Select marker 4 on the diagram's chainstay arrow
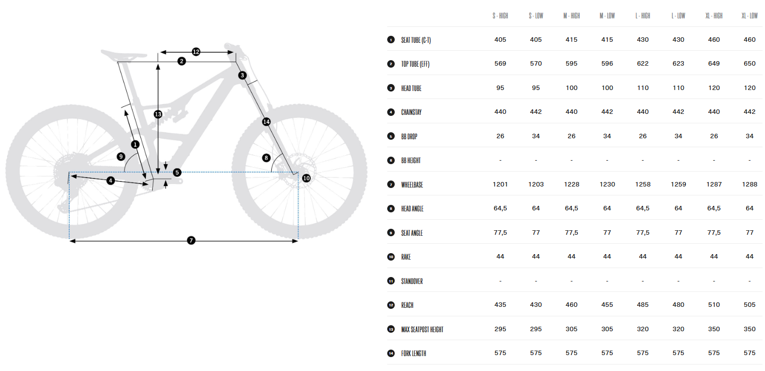 [110, 181]
